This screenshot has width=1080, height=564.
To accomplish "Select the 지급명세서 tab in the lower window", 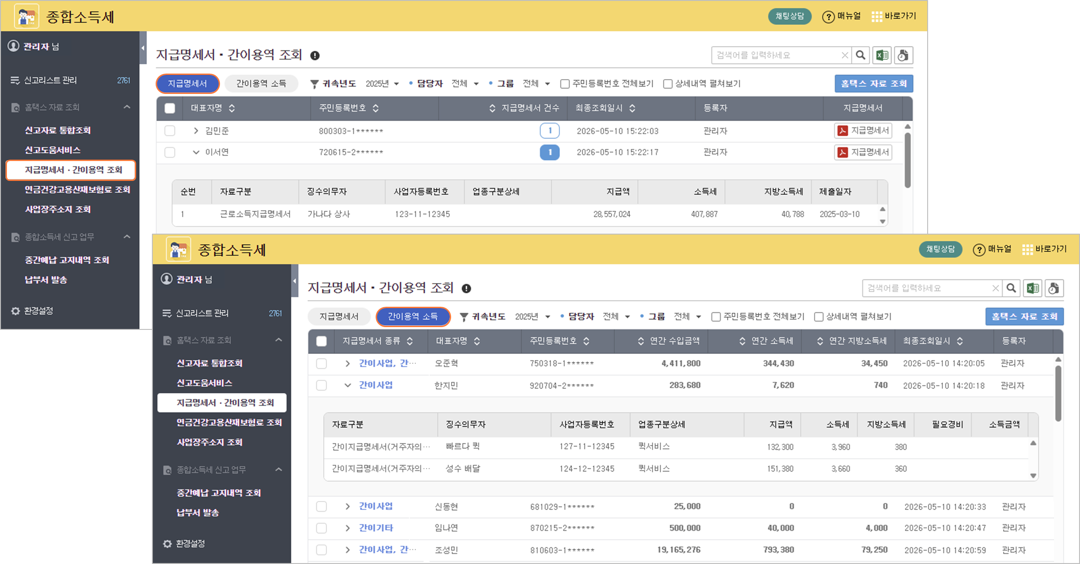I will click(339, 317).
